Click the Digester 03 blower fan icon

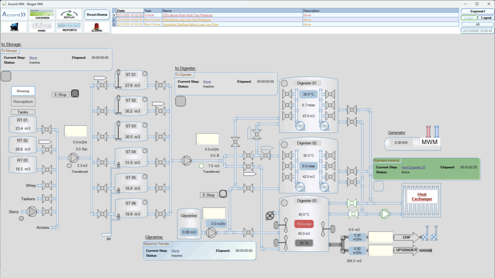pyautogui.click(x=271, y=216)
